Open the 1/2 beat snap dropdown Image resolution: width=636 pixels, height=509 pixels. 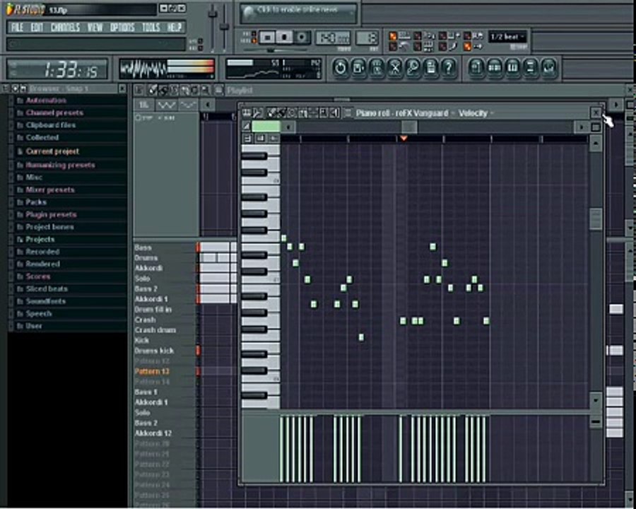point(507,37)
